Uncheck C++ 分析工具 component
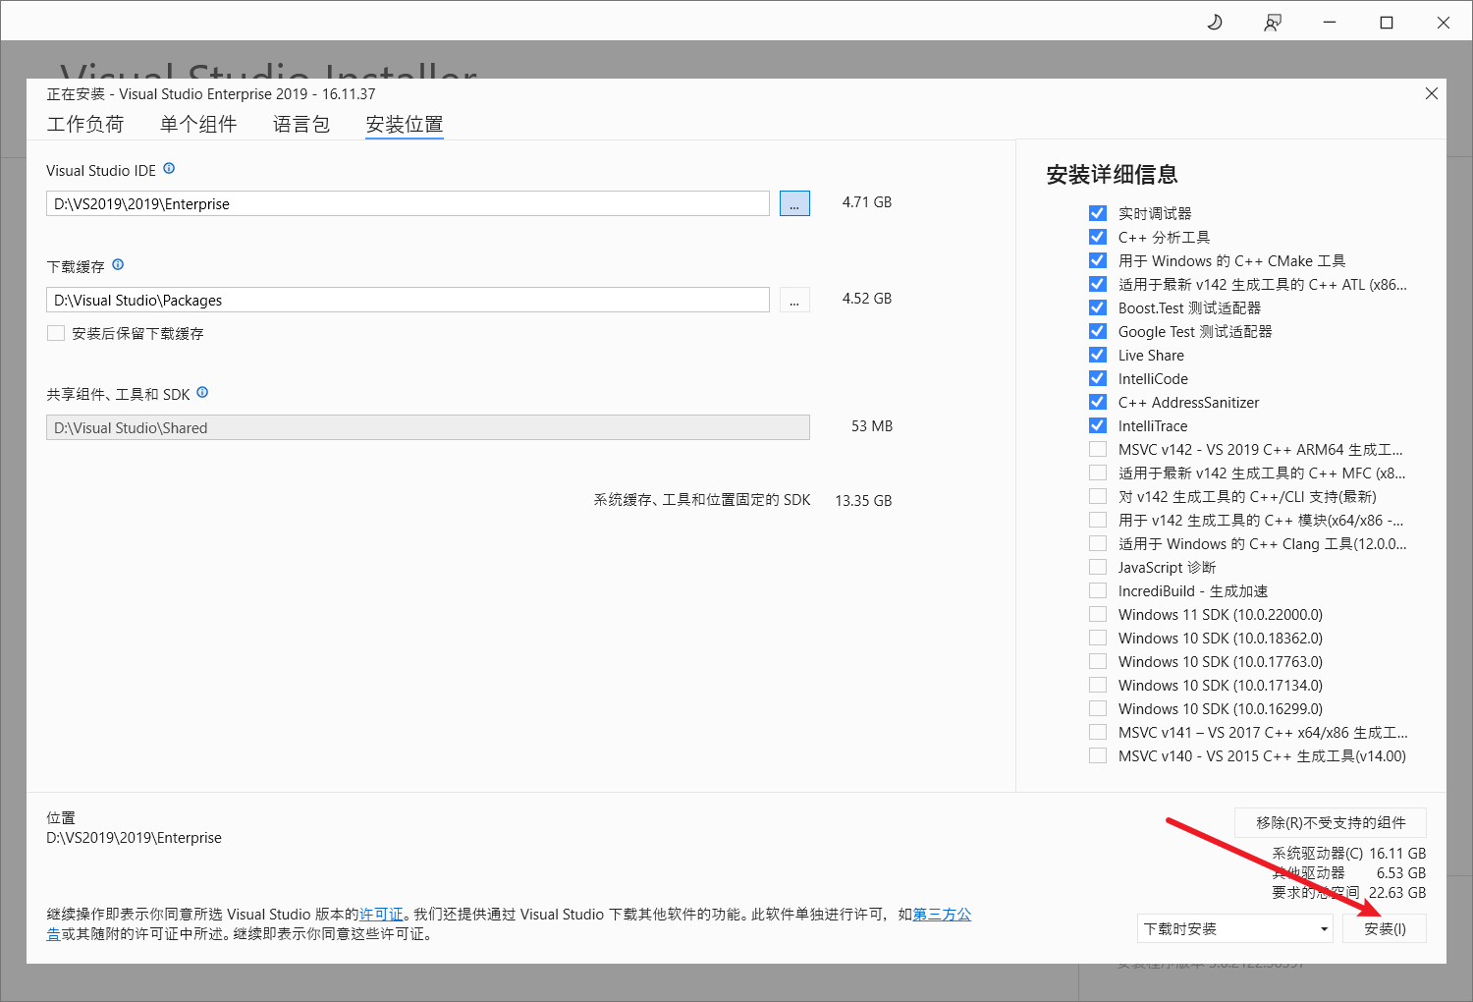The image size is (1473, 1002). pos(1098,237)
